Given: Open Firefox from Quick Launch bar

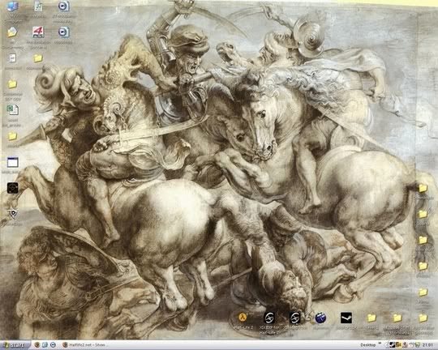Looking at the screenshot, I should (37, 345).
